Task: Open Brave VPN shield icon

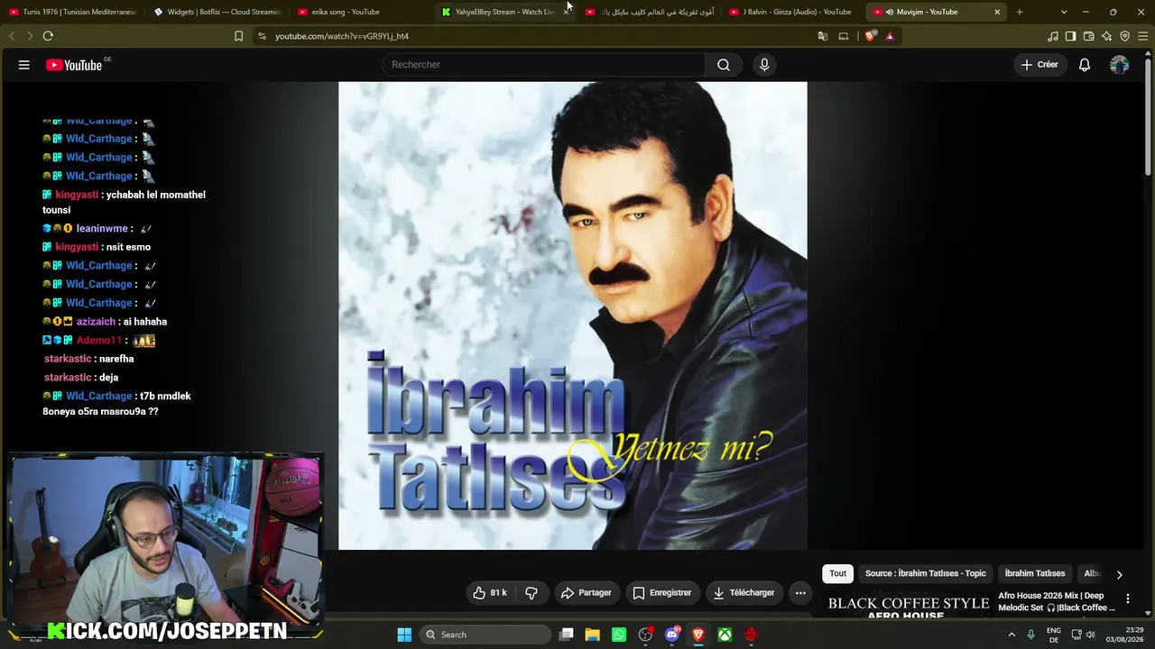Action: [x=1124, y=36]
